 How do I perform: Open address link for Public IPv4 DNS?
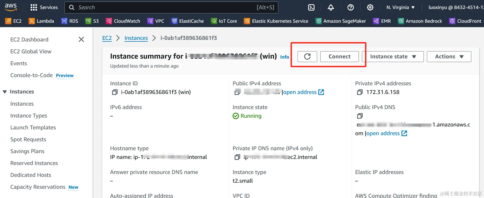tap(387, 133)
